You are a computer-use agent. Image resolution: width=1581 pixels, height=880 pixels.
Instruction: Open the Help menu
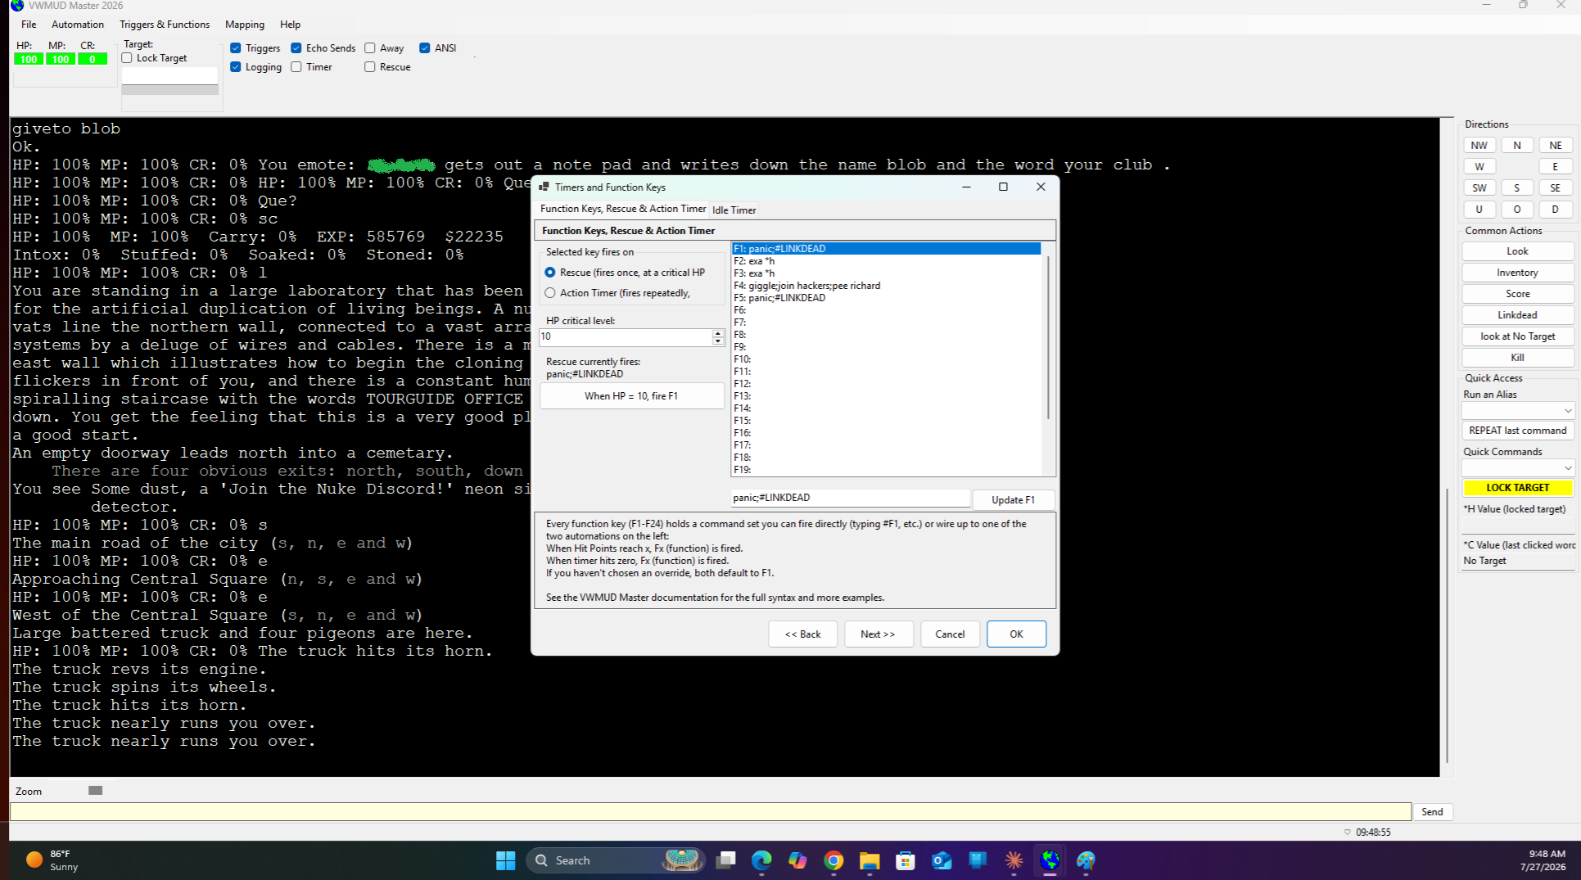point(290,25)
